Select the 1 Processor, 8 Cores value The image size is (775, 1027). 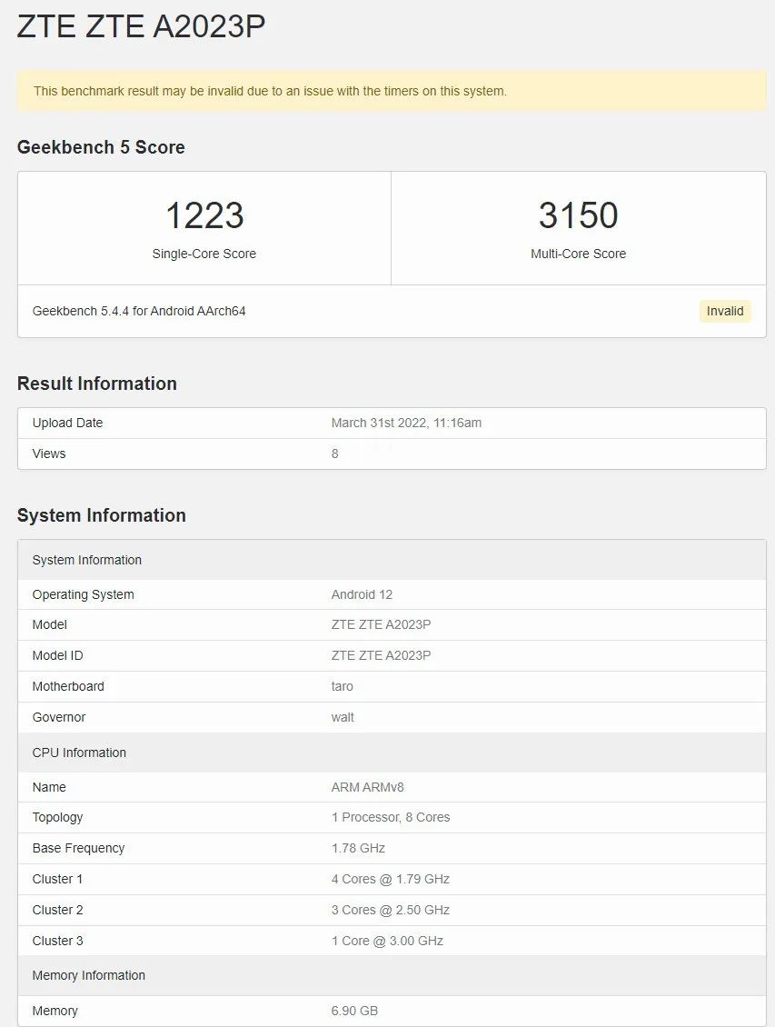point(391,817)
